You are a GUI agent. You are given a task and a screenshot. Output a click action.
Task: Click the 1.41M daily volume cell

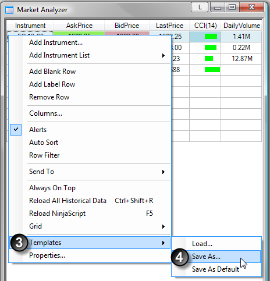pos(241,37)
